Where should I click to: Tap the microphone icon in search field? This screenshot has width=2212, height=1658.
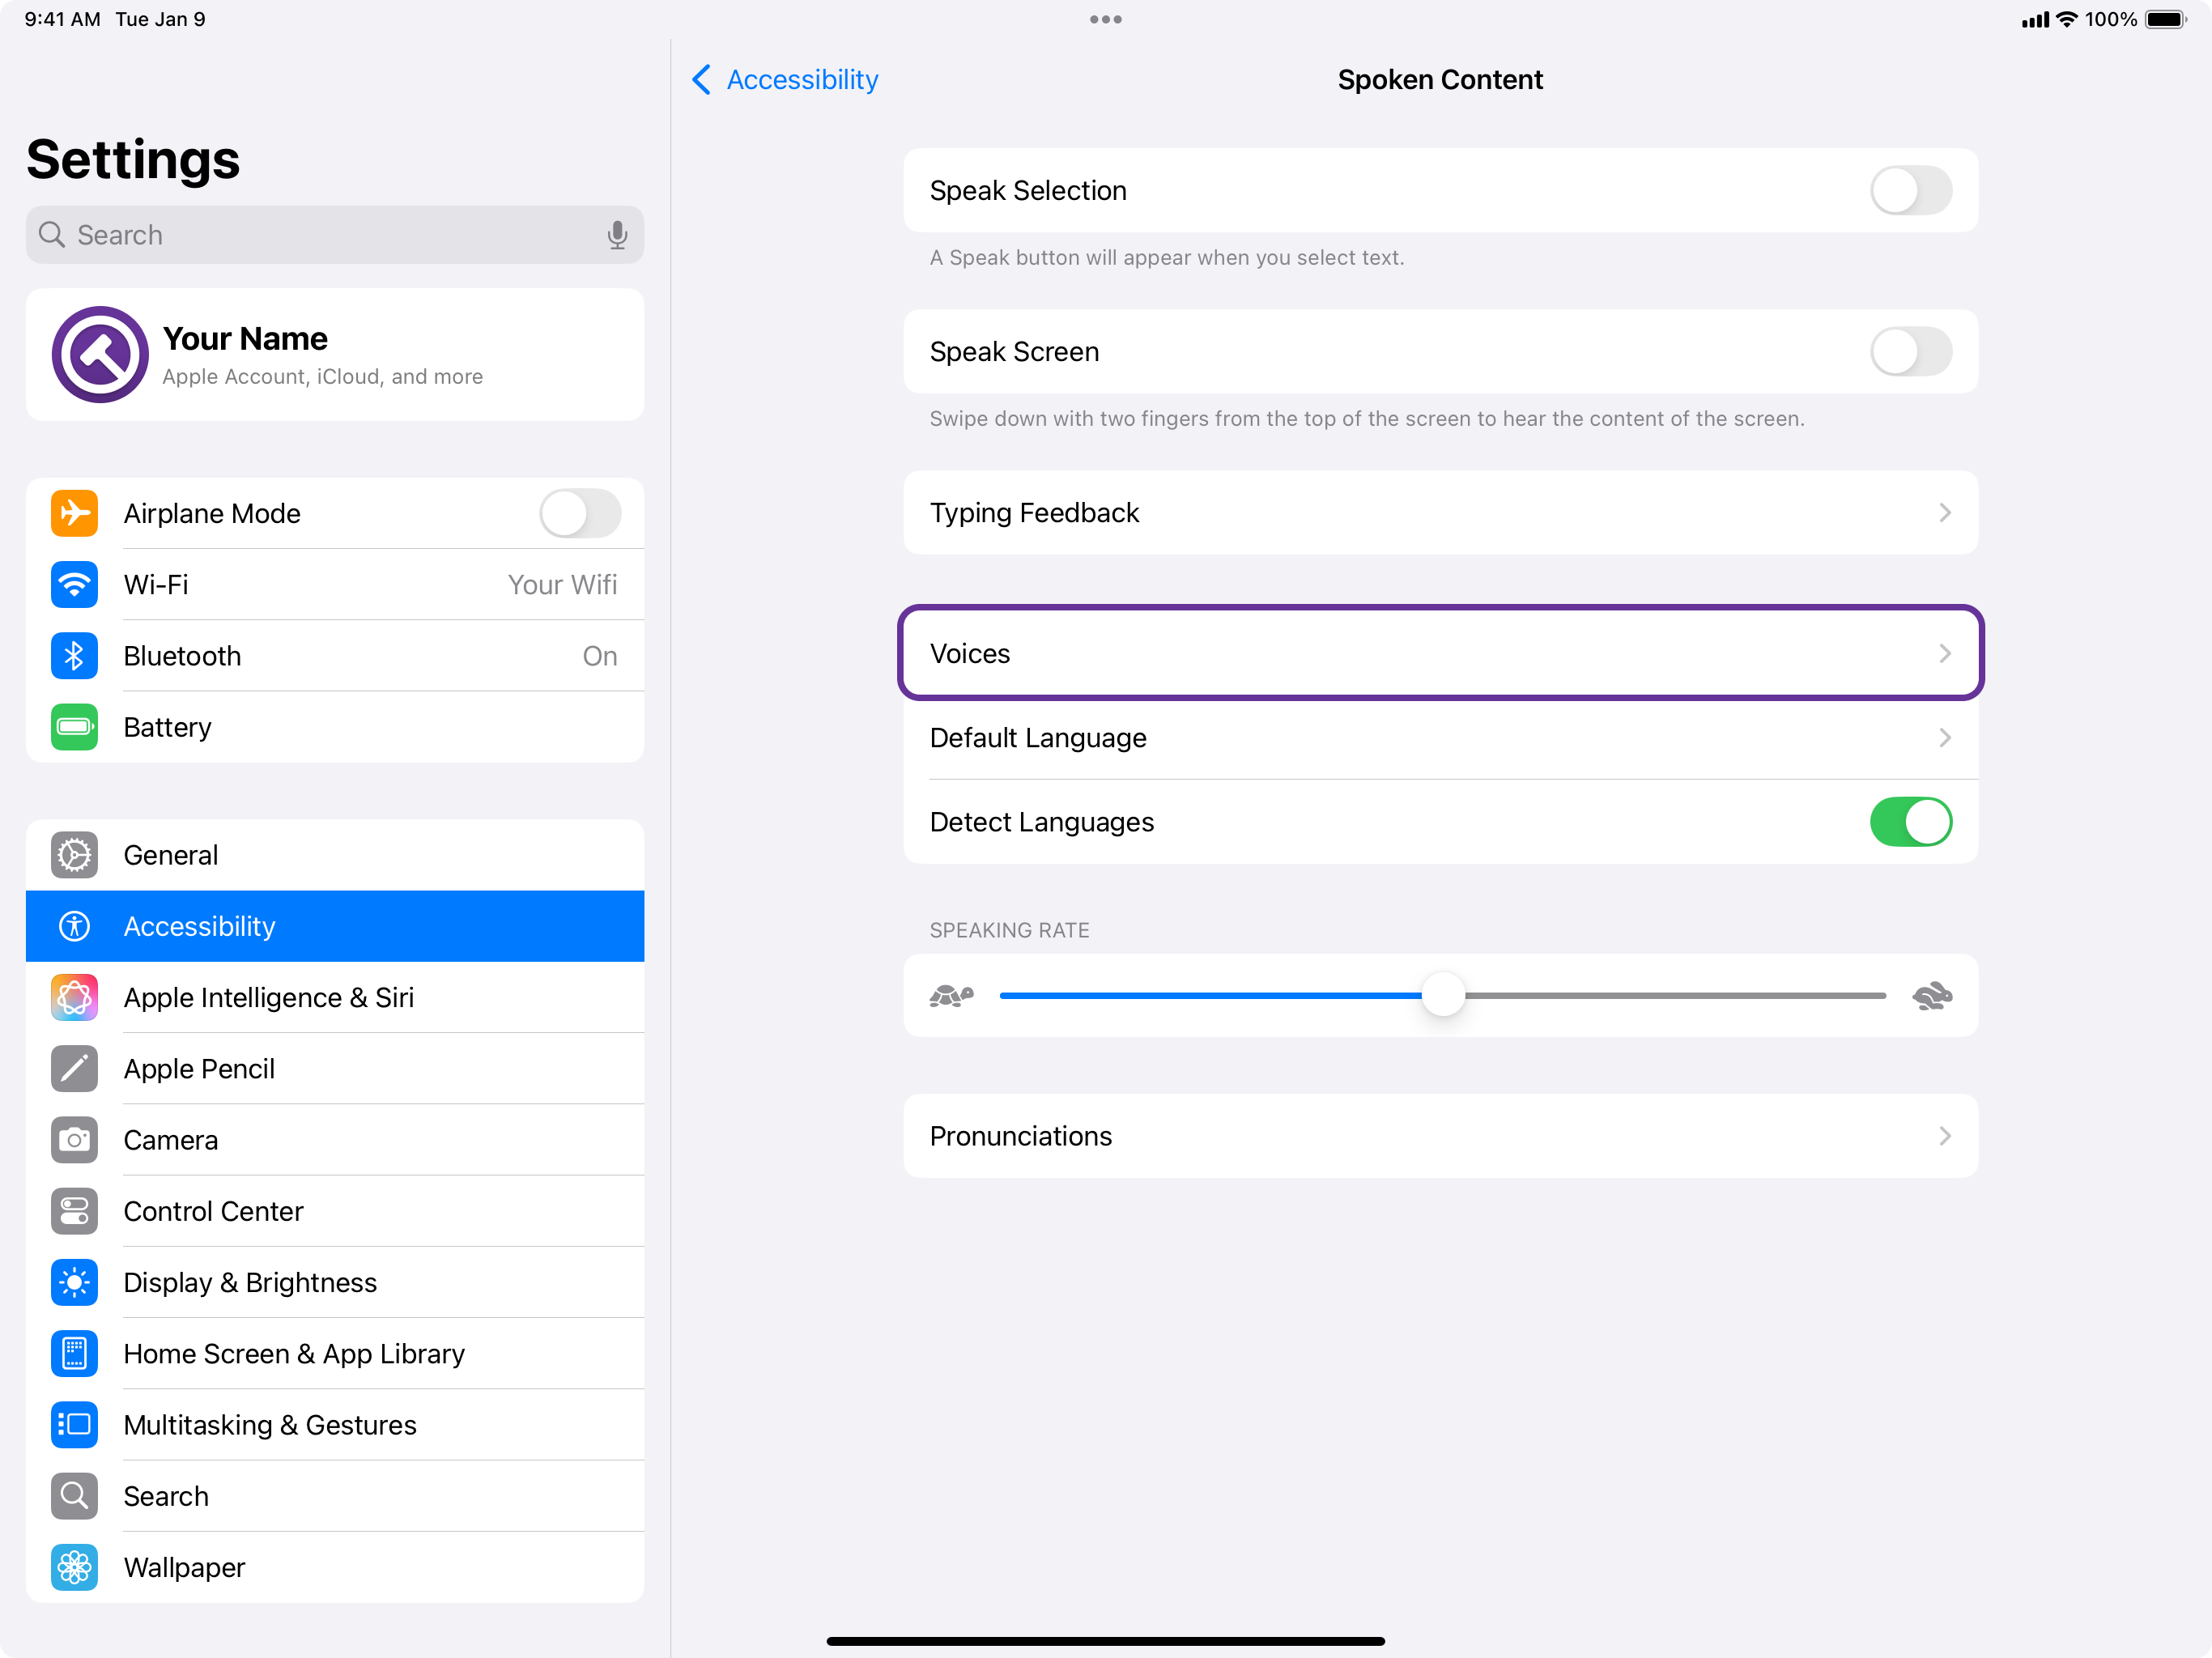click(x=617, y=235)
